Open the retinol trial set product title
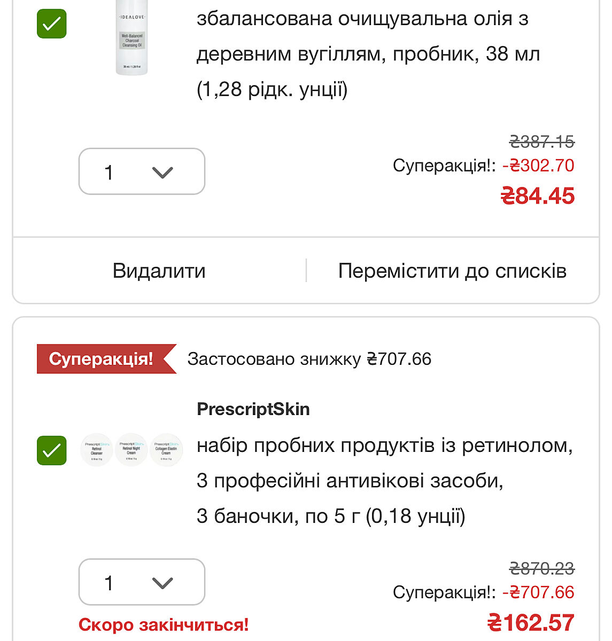Image resolution: width=612 pixels, height=641 pixels. pyautogui.click(x=384, y=480)
